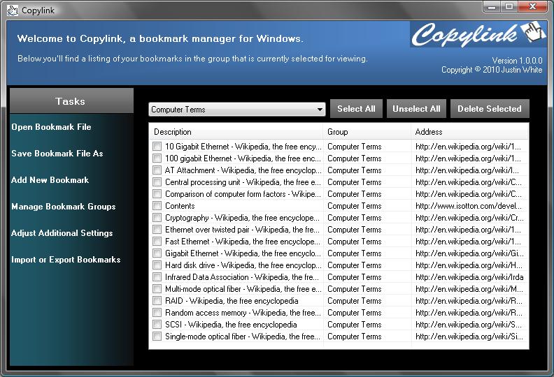Viewport: 554px width, 377px height.
Task: Close the Copylink window
Action: click(533, 6)
